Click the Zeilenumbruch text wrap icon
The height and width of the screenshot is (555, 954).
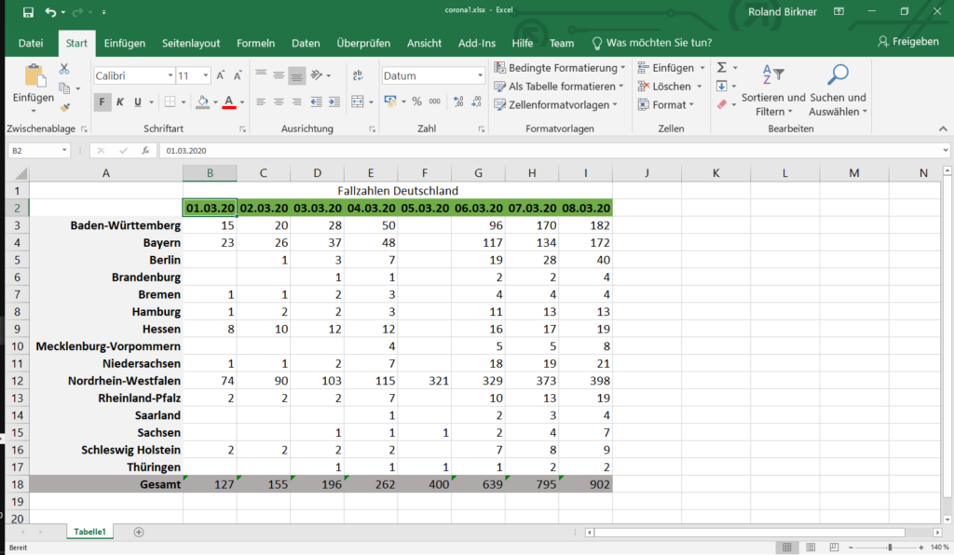(x=358, y=75)
